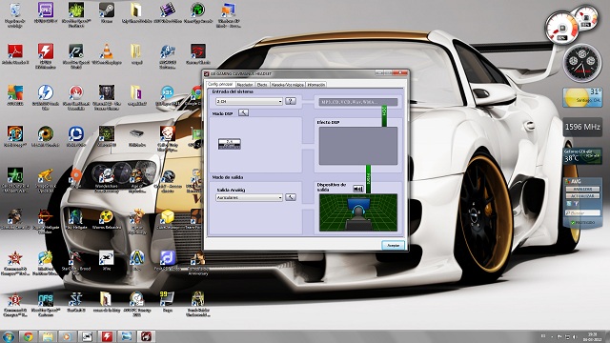610x343 pixels.
Task: Open the Santiago weather gadget
Action: tap(582, 97)
